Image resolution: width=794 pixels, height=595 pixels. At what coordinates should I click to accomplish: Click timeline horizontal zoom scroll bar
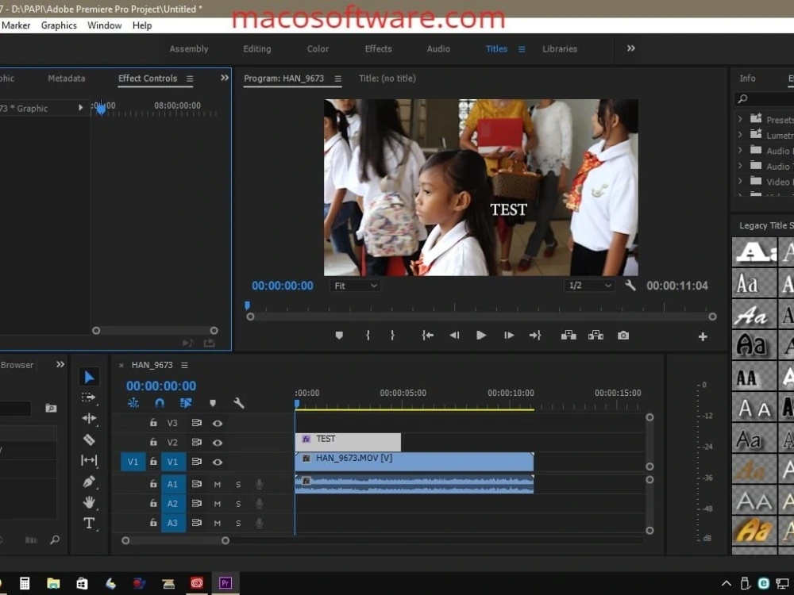[x=175, y=540]
